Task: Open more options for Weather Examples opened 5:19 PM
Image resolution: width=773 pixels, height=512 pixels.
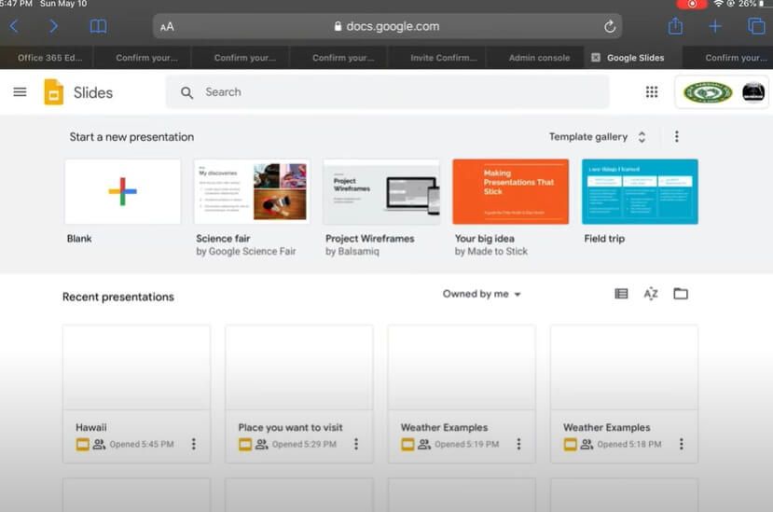Action: (518, 444)
